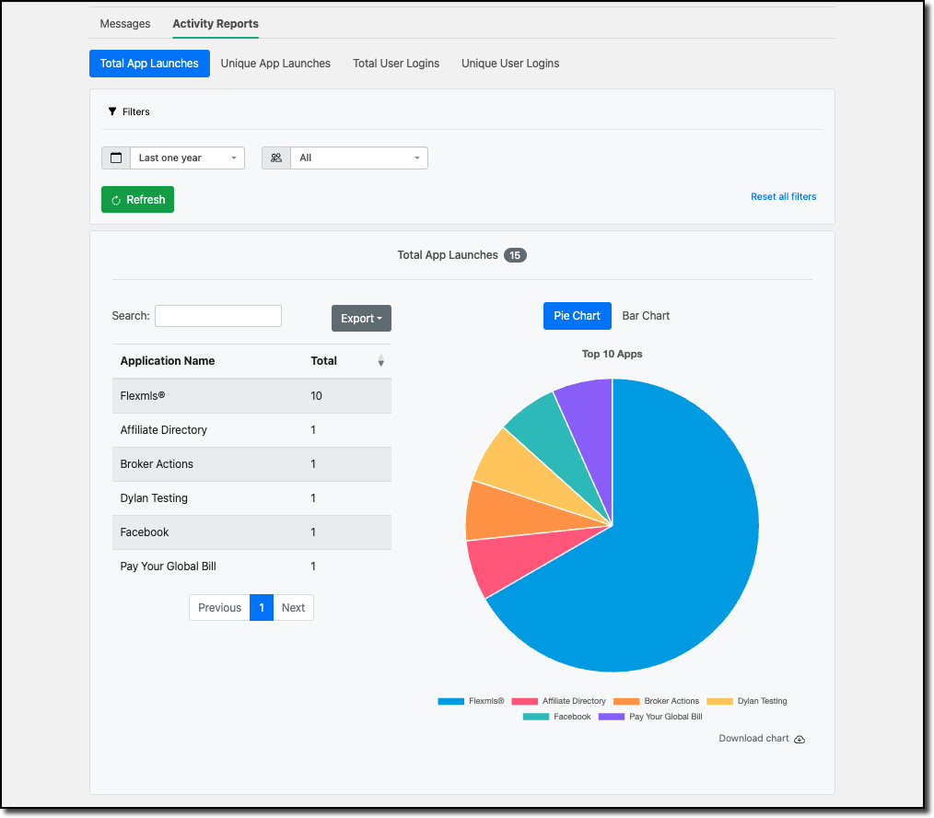Open the Total App Launches report tab
934x818 pixels.
(x=149, y=64)
